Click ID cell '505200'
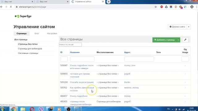The height and width of the screenshot is (111, 198). tap(64, 82)
